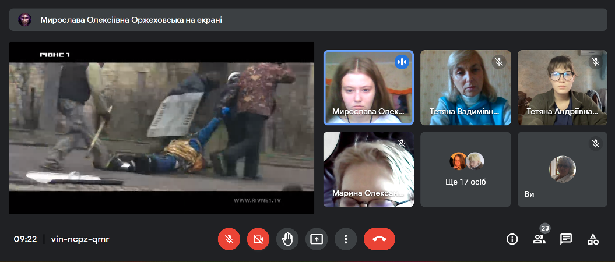The width and height of the screenshot is (615, 262).
Task: Click the presenter avatar in the top banner
Action: tap(24, 20)
